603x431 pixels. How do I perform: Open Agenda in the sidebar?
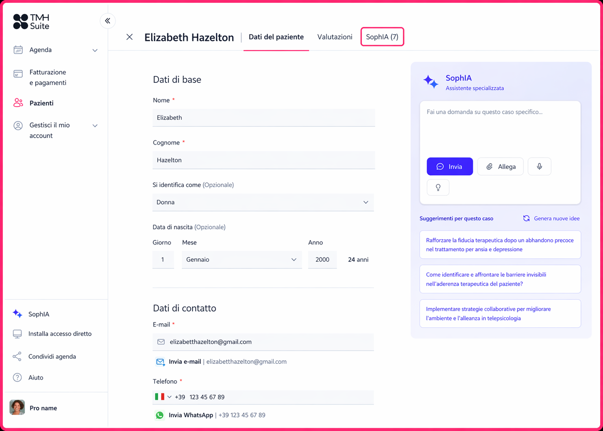[x=40, y=50]
